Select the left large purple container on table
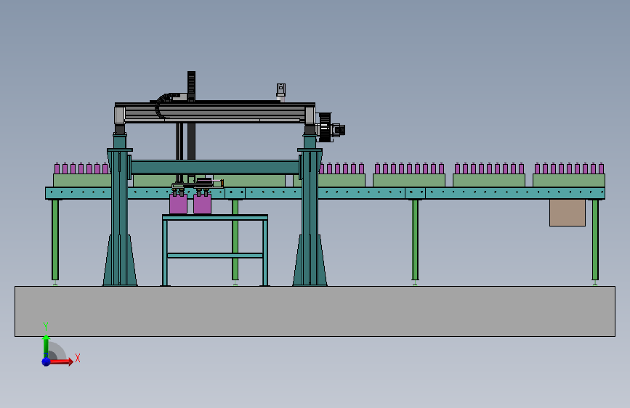Image resolution: width=630 pixels, height=408 pixels. [178, 204]
